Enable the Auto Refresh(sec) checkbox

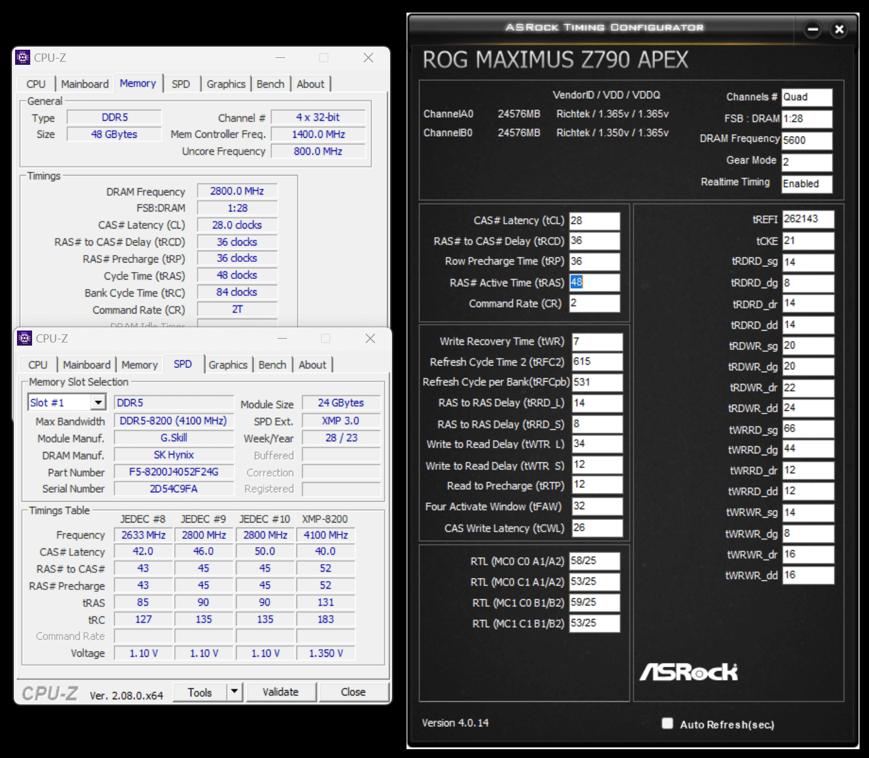pyautogui.click(x=668, y=723)
